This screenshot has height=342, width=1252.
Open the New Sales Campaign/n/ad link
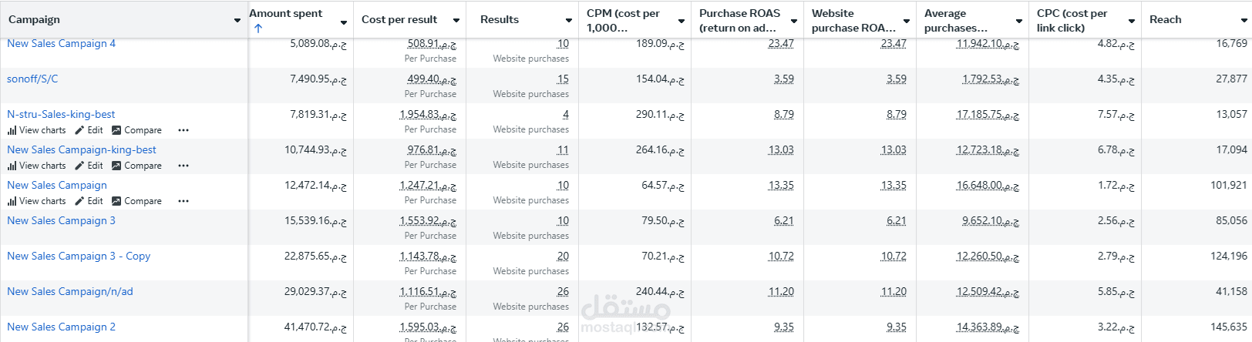70,291
